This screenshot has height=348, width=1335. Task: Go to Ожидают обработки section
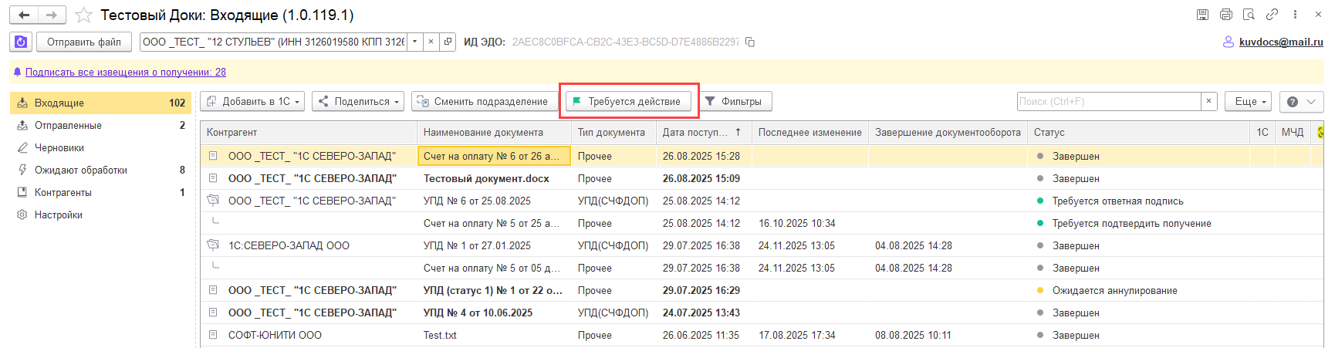click(81, 170)
